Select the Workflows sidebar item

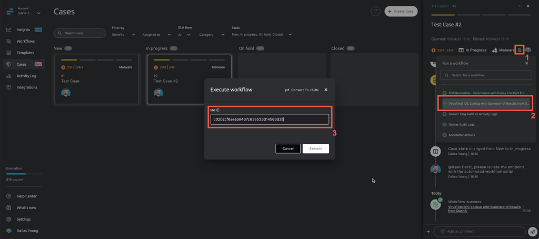pyautogui.click(x=25, y=41)
